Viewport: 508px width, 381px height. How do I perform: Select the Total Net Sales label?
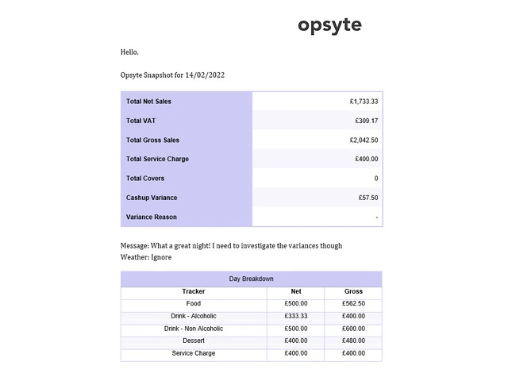148,102
